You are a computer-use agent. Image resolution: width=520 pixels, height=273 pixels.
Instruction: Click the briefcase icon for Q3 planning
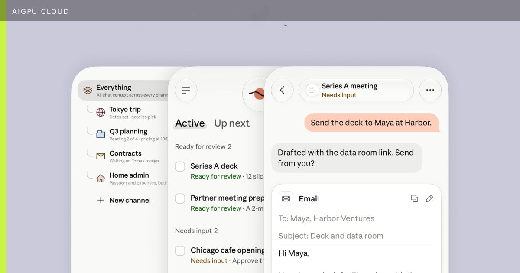pyautogui.click(x=101, y=134)
